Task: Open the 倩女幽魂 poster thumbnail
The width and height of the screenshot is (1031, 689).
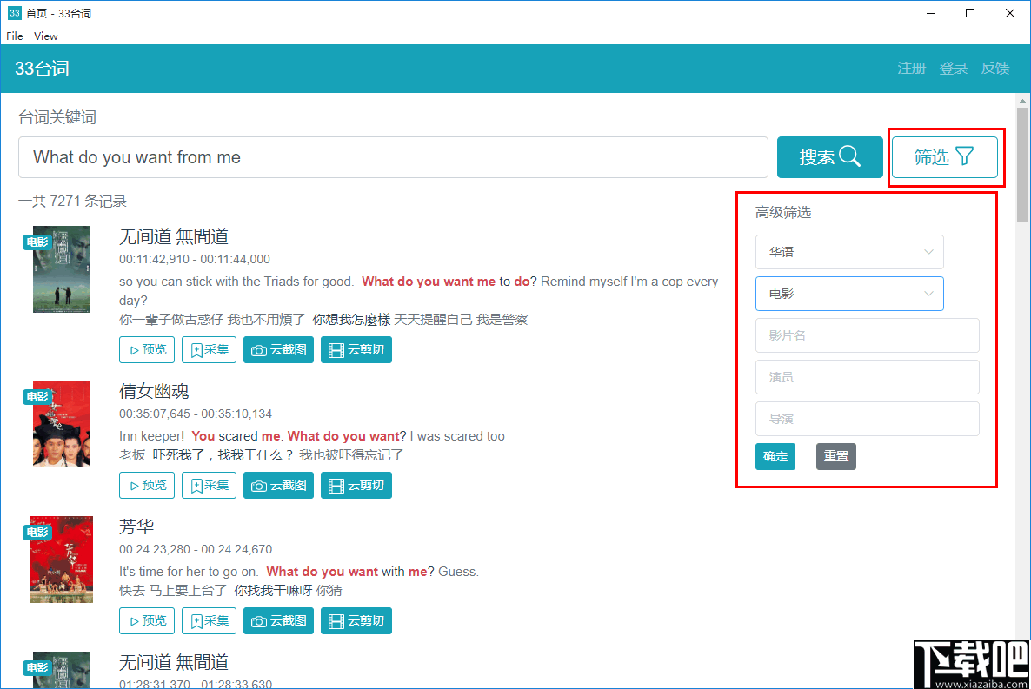Action: pos(62,424)
